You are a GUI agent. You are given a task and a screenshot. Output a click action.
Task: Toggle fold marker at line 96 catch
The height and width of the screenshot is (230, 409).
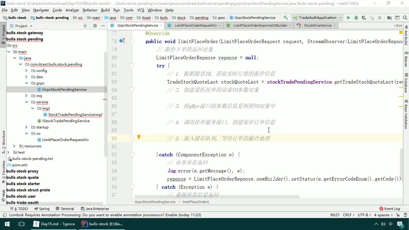[x=132, y=186]
